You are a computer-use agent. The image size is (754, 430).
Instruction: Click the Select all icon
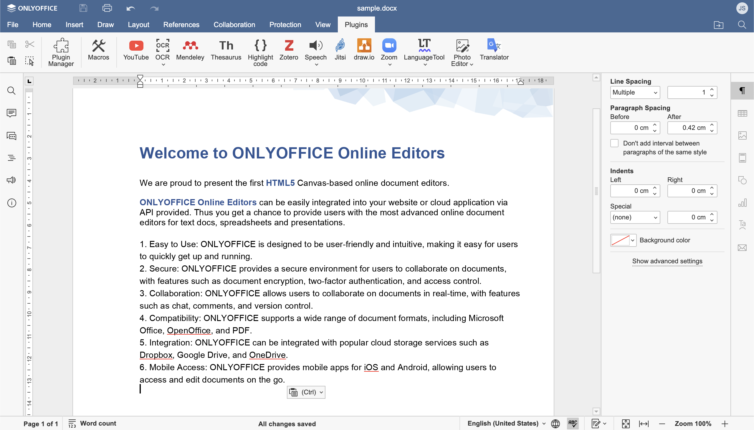[x=29, y=61]
